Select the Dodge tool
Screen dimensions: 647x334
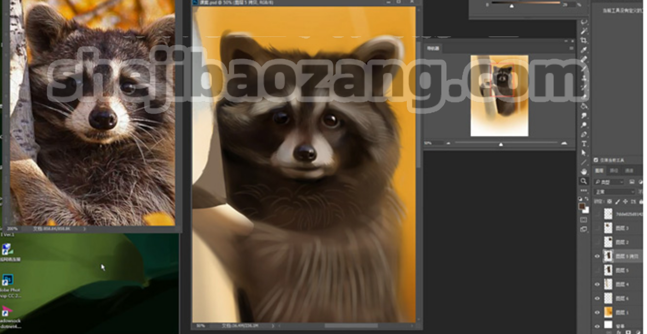584,125
